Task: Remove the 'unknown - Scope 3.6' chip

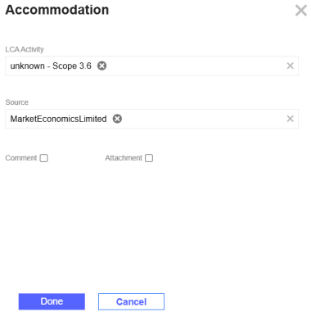Action: point(101,66)
